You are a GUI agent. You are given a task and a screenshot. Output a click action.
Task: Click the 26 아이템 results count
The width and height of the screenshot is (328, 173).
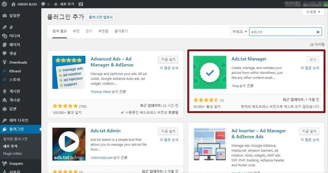click(x=317, y=44)
